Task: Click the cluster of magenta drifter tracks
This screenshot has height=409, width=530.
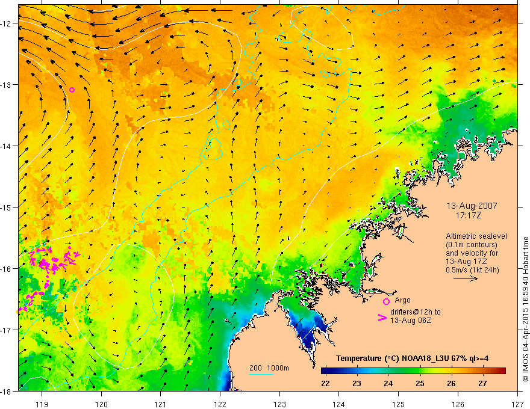Action: tap(54, 259)
